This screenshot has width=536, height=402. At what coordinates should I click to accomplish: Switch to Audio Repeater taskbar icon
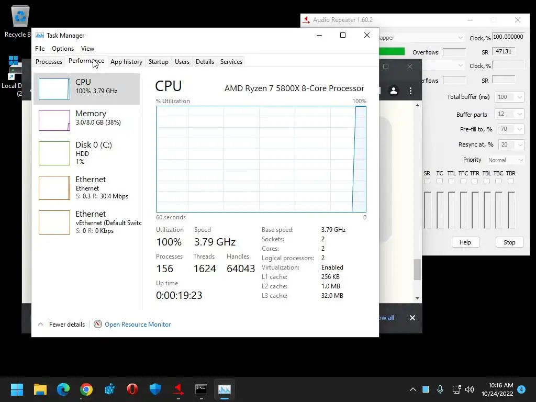[178, 389]
